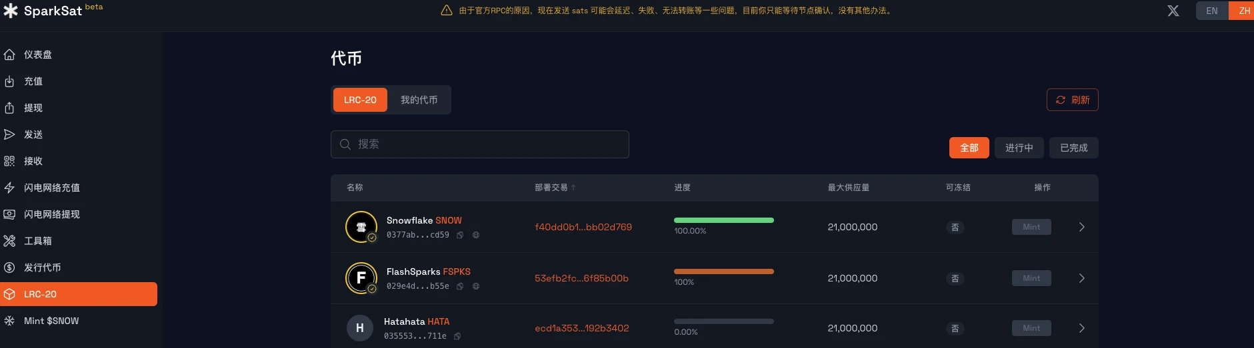Filter tokens by 进行中 status
The height and width of the screenshot is (348, 1254).
tap(1019, 148)
